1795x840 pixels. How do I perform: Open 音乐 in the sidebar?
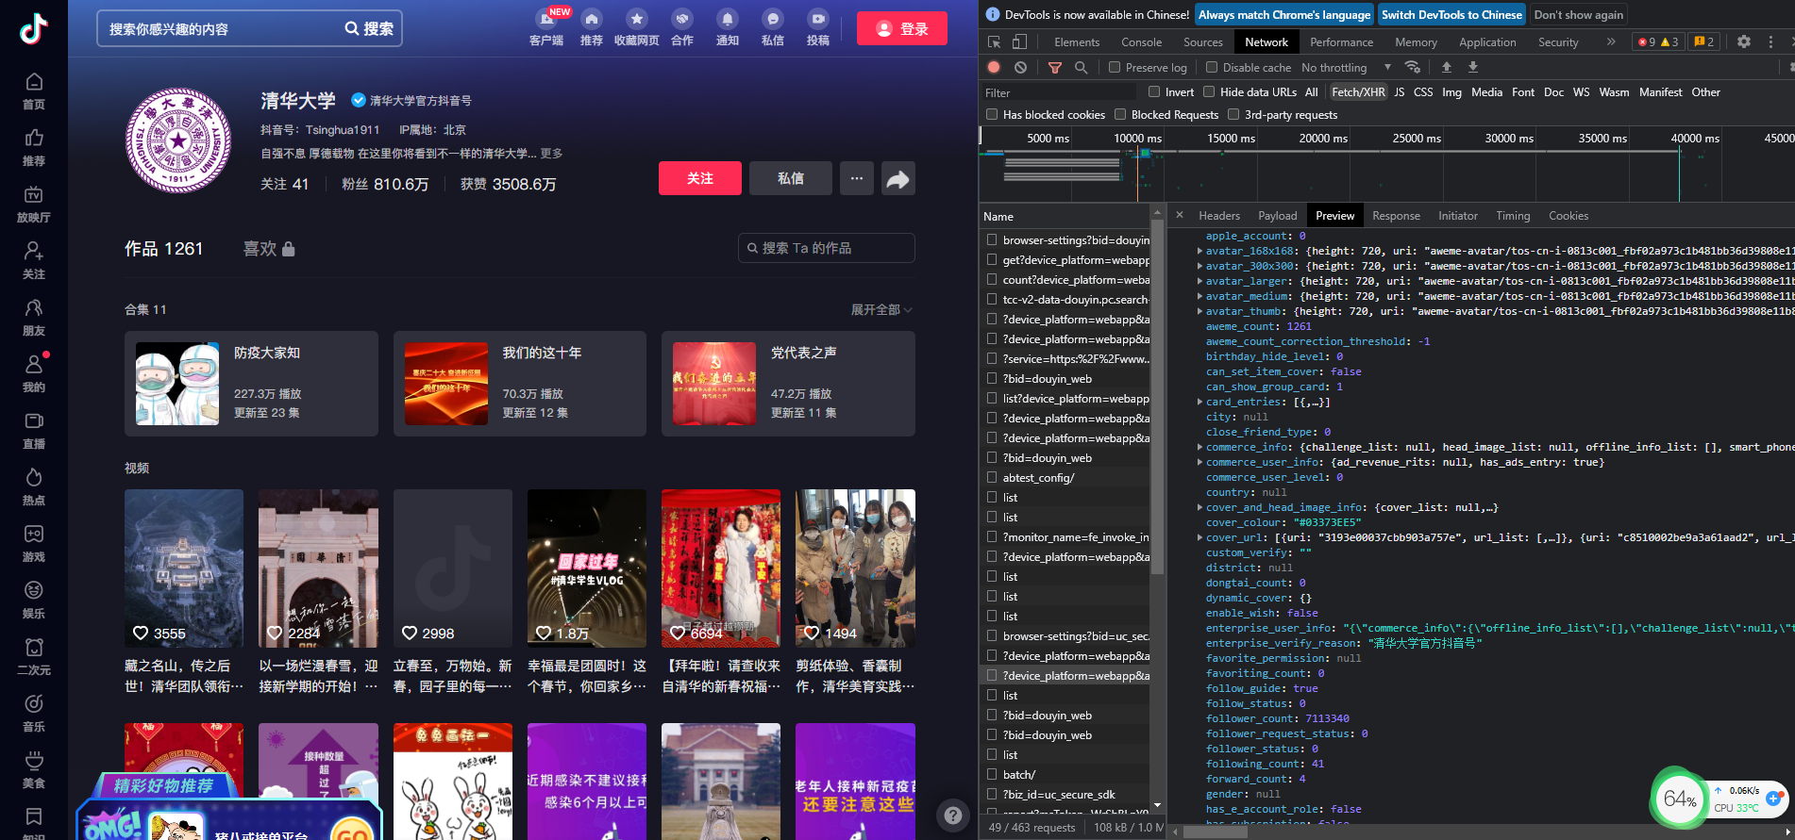click(x=34, y=714)
